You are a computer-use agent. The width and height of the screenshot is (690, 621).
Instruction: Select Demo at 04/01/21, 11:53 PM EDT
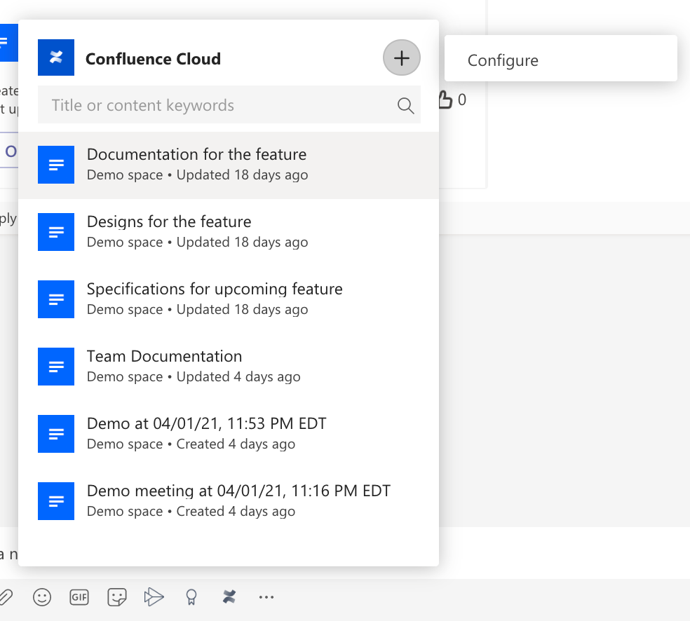coord(229,434)
